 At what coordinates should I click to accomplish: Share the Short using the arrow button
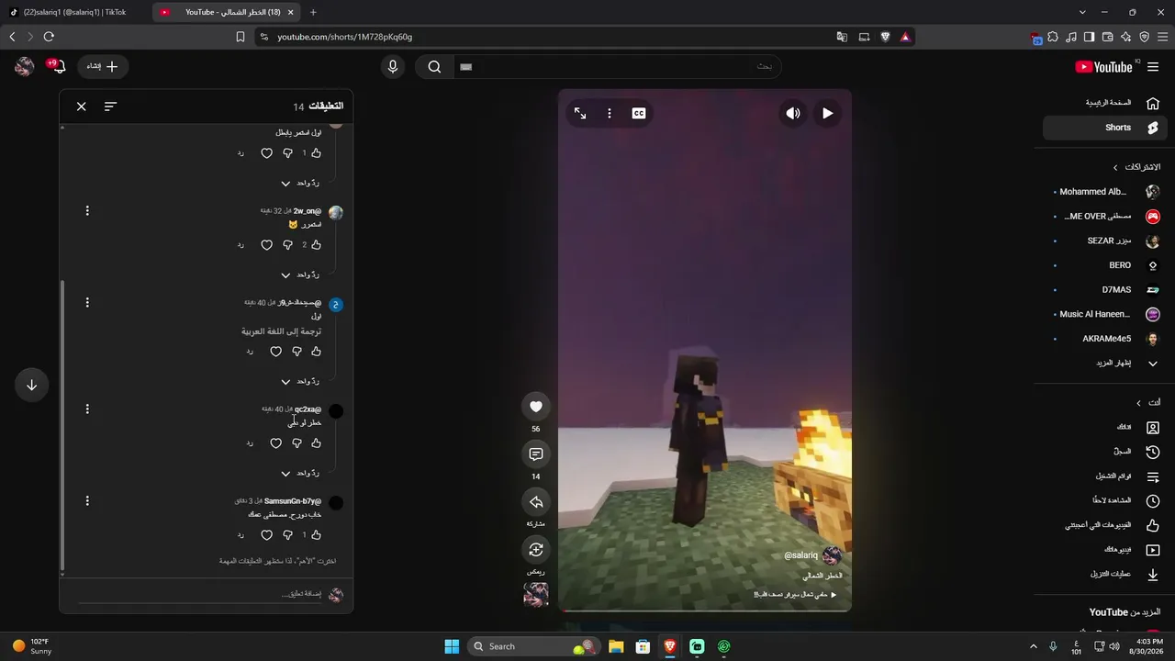click(x=536, y=502)
